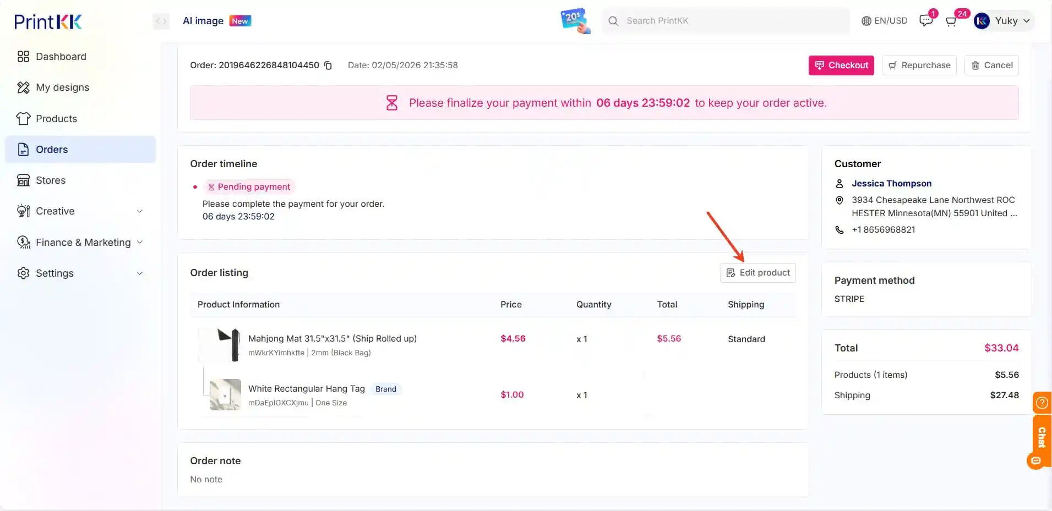
Task: Collapse the Settings sidebar section
Action: [140, 273]
